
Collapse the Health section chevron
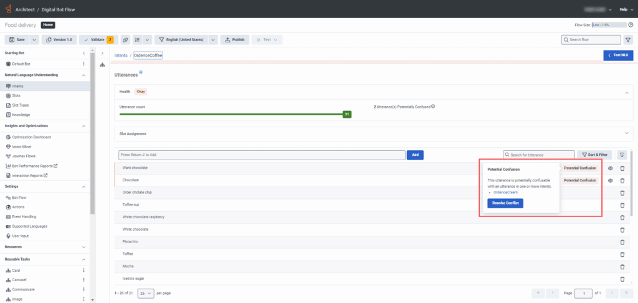click(x=626, y=92)
